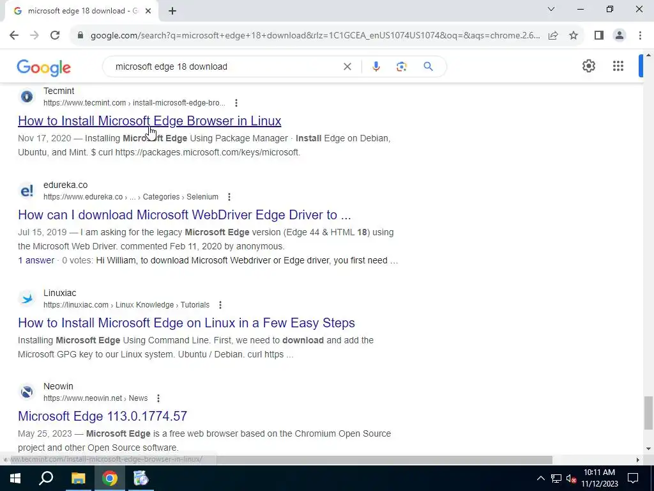Click the Linuxiac bird favicon
Viewport: 654px width, 491px height.
click(x=27, y=299)
